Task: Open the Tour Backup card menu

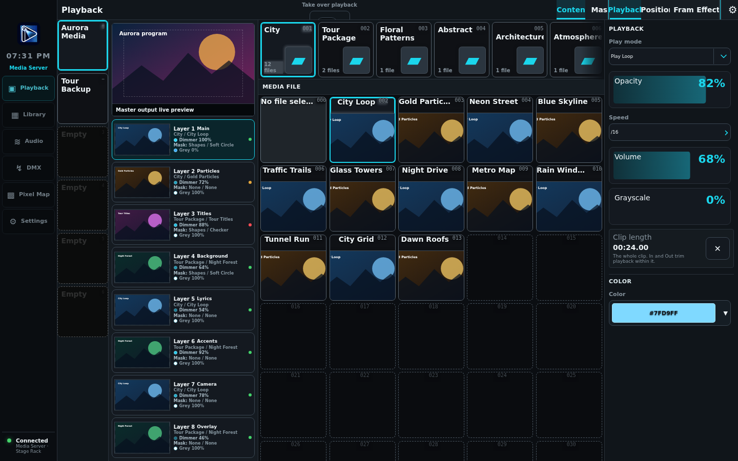Action: coord(102,79)
